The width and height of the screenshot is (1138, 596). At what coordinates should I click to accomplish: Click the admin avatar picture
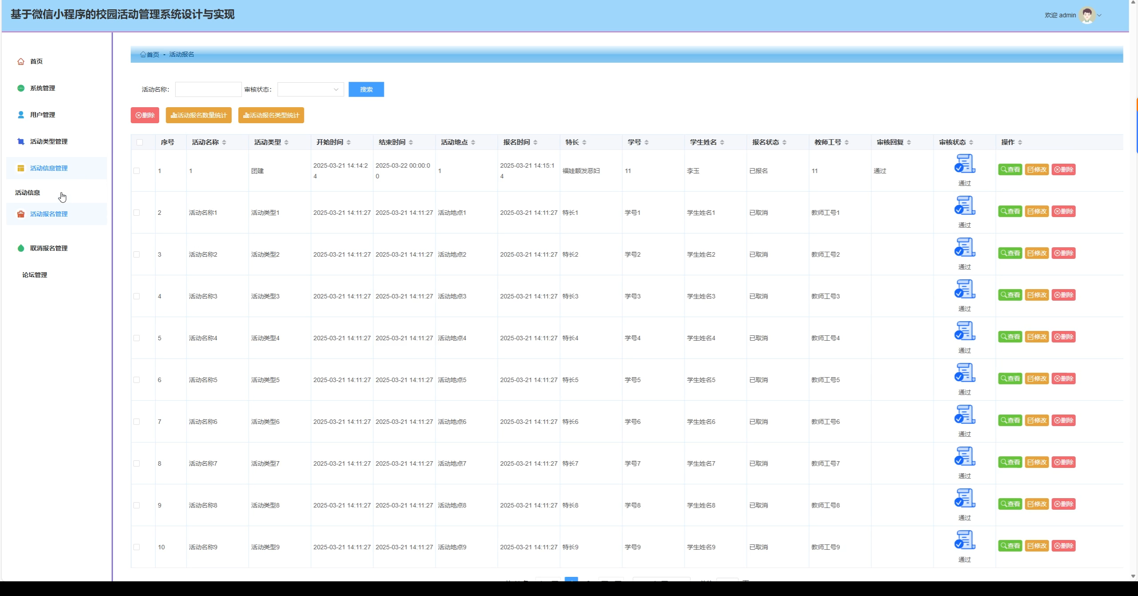[1087, 15]
